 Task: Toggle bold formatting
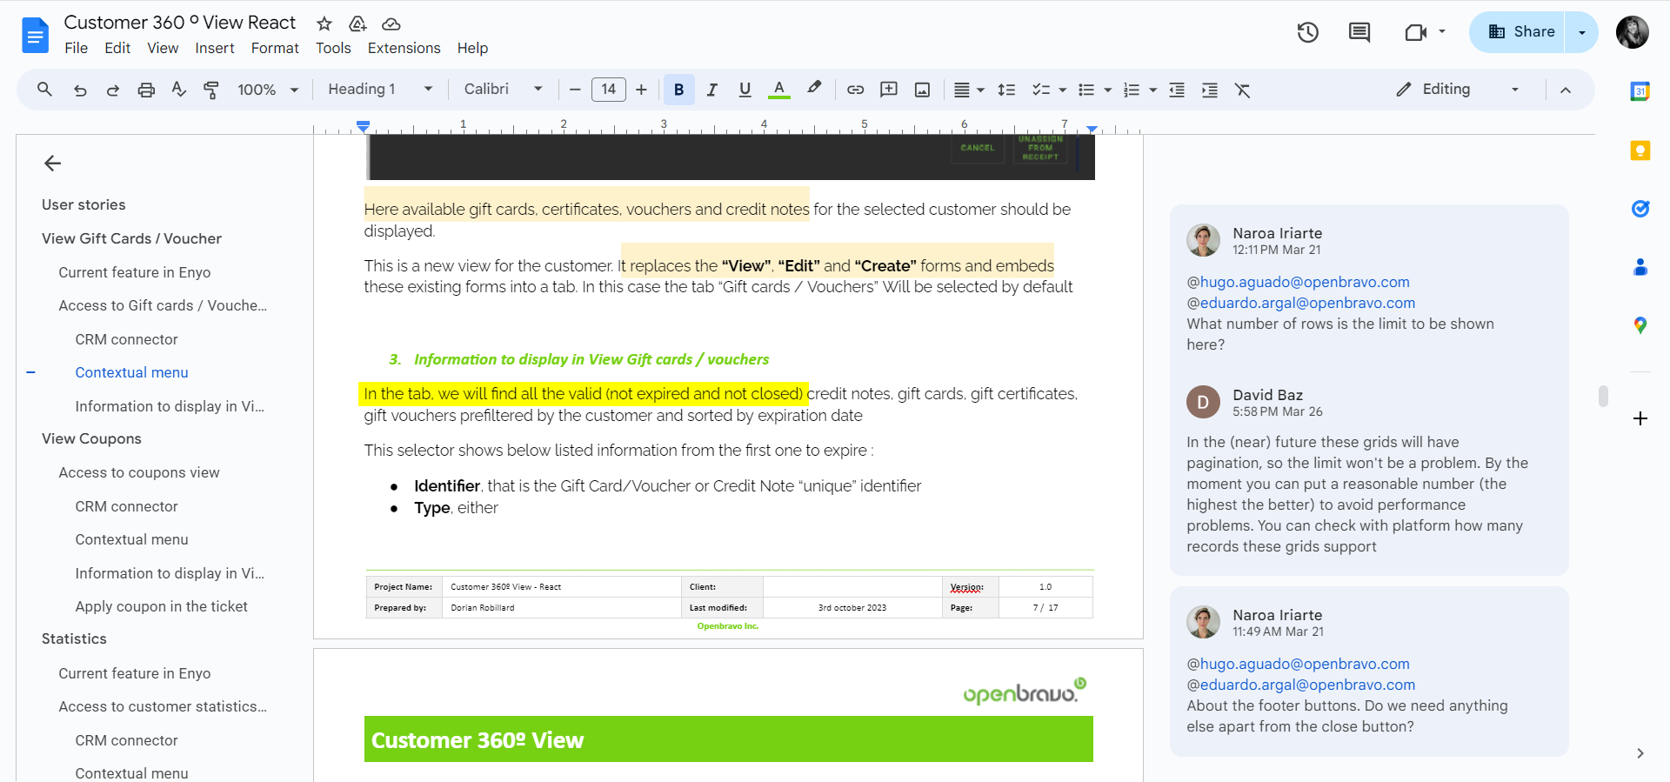(679, 90)
